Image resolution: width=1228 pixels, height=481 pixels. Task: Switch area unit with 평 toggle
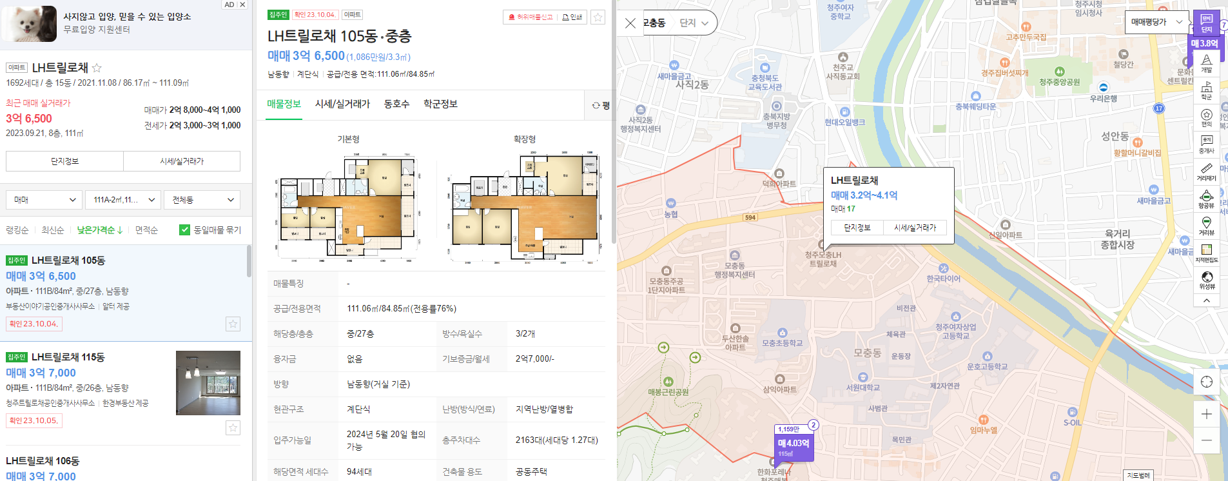601,106
